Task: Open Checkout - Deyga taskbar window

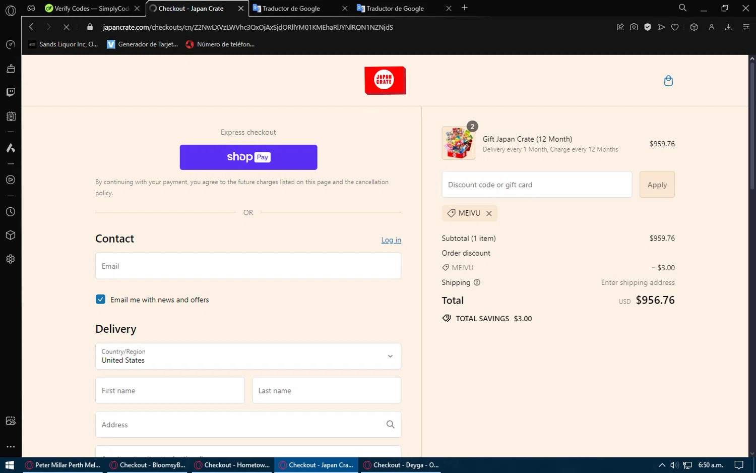Action: (x=401, y=465)
